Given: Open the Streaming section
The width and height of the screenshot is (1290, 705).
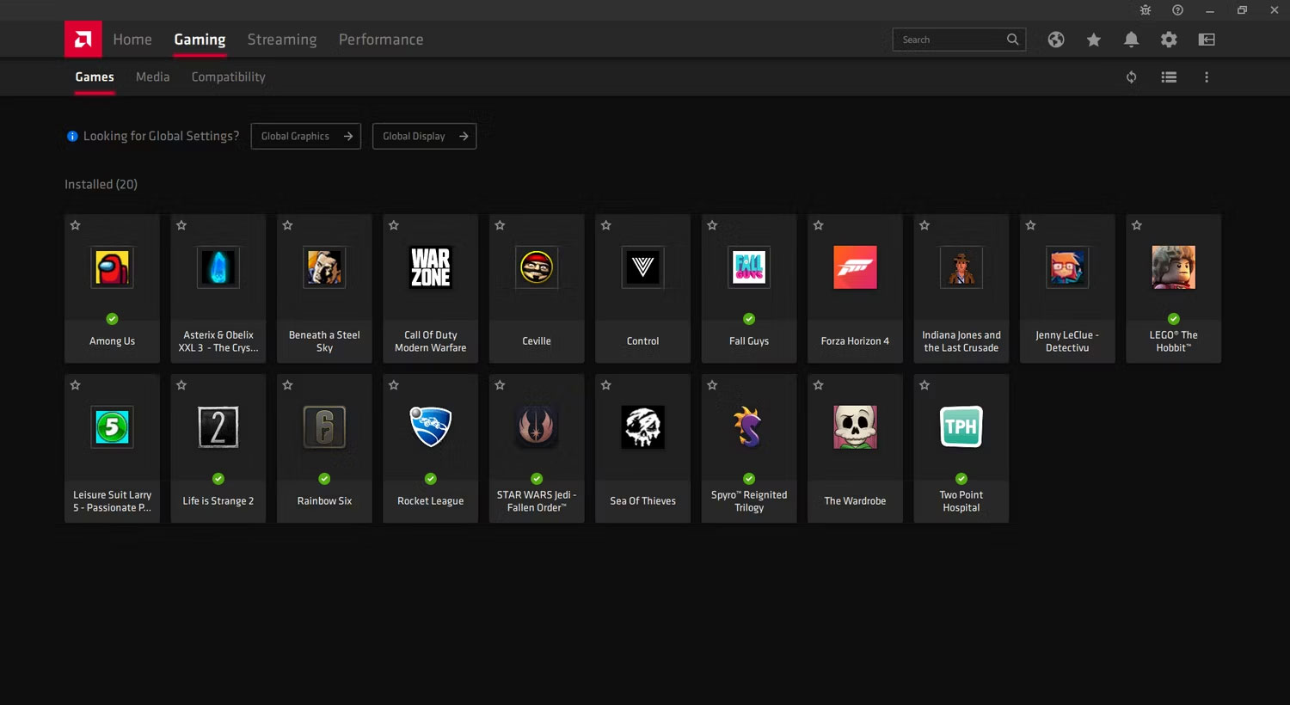Looking at the screenshot, I should pyautogui.click(x=282, y=40).
